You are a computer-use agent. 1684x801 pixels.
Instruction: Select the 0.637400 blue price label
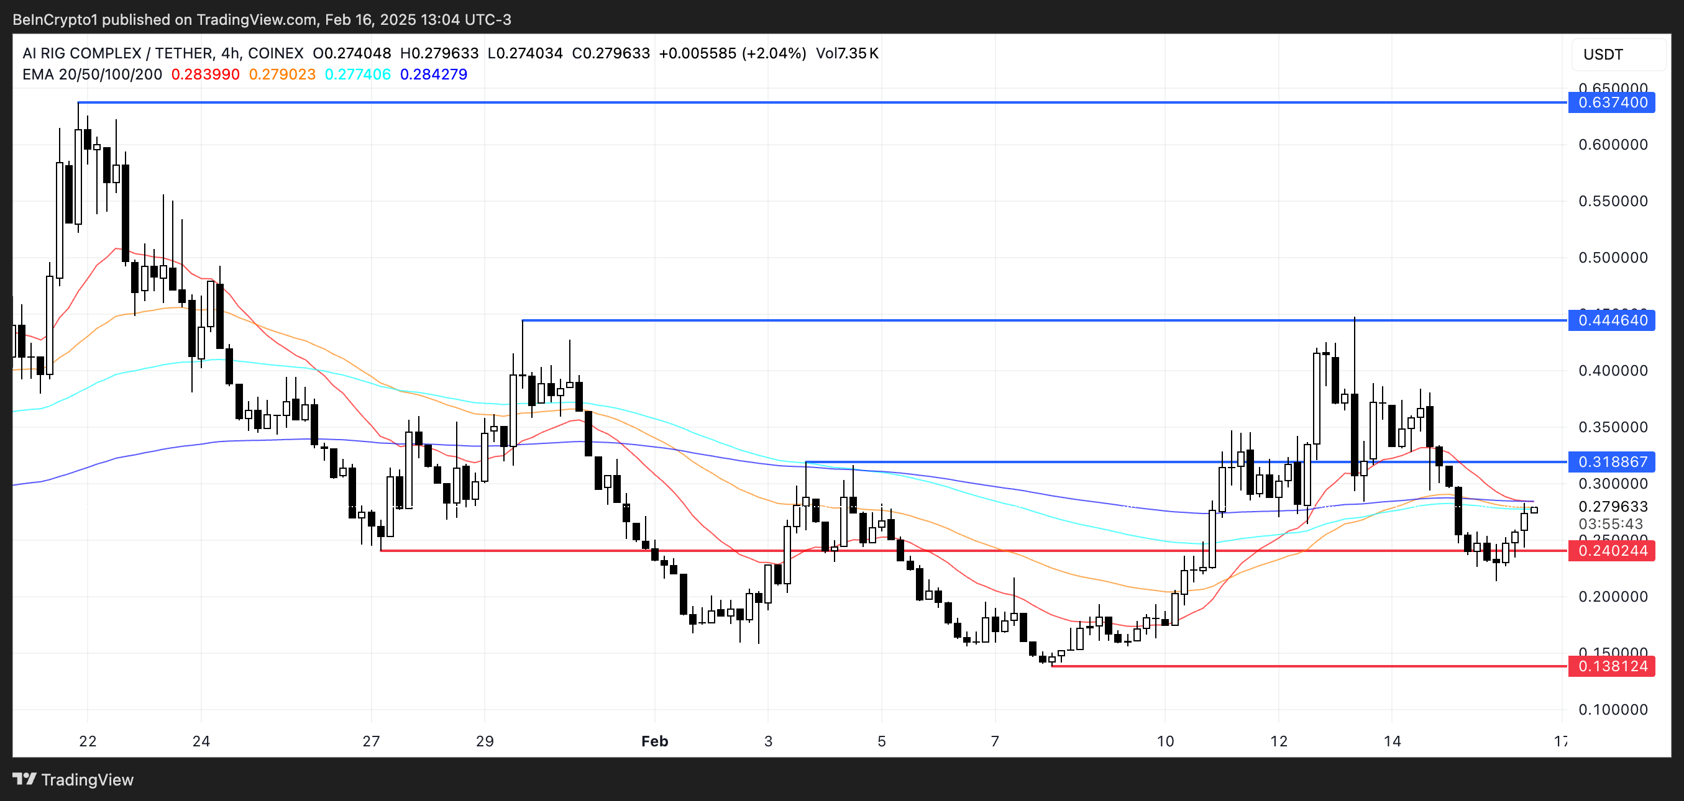tap(1611, 102)
